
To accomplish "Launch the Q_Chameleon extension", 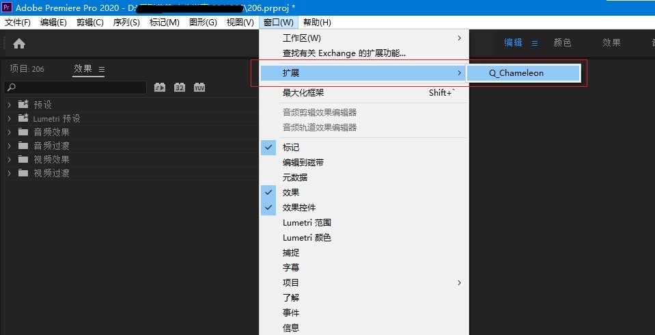I will (523, 73).
